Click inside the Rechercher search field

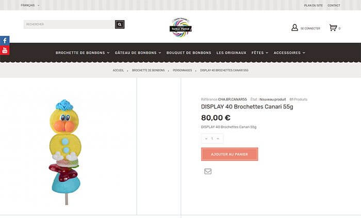click(x=69, y=24)
